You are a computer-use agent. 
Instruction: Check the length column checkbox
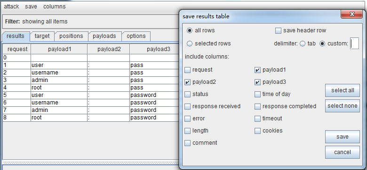[x=187, y=131]
